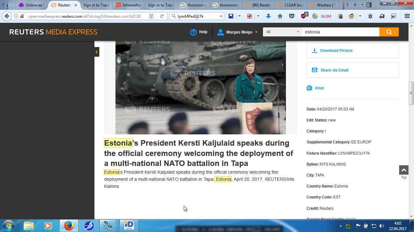Click the Kersti Kaljulaid photo preview

201,87
